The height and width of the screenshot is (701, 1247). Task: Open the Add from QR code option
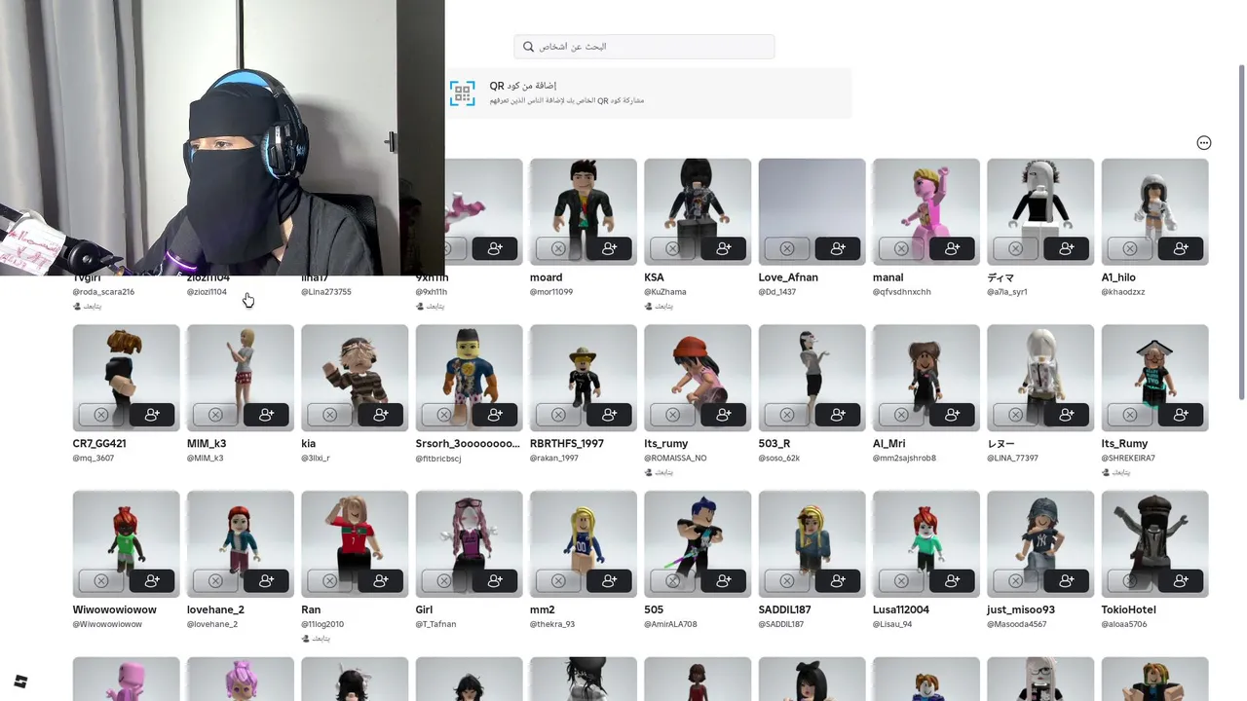(x=649, y=93)
